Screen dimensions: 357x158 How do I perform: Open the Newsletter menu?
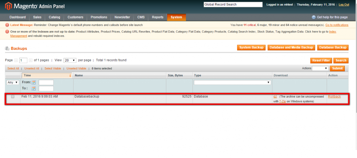pyautogui.click(x=122, y=17)
